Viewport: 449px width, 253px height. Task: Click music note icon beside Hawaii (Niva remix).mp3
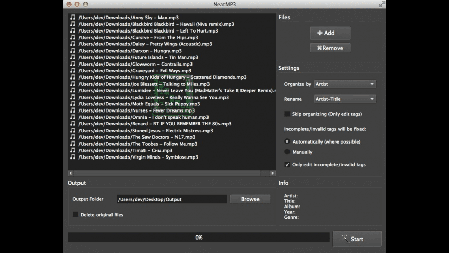(73, 24)
